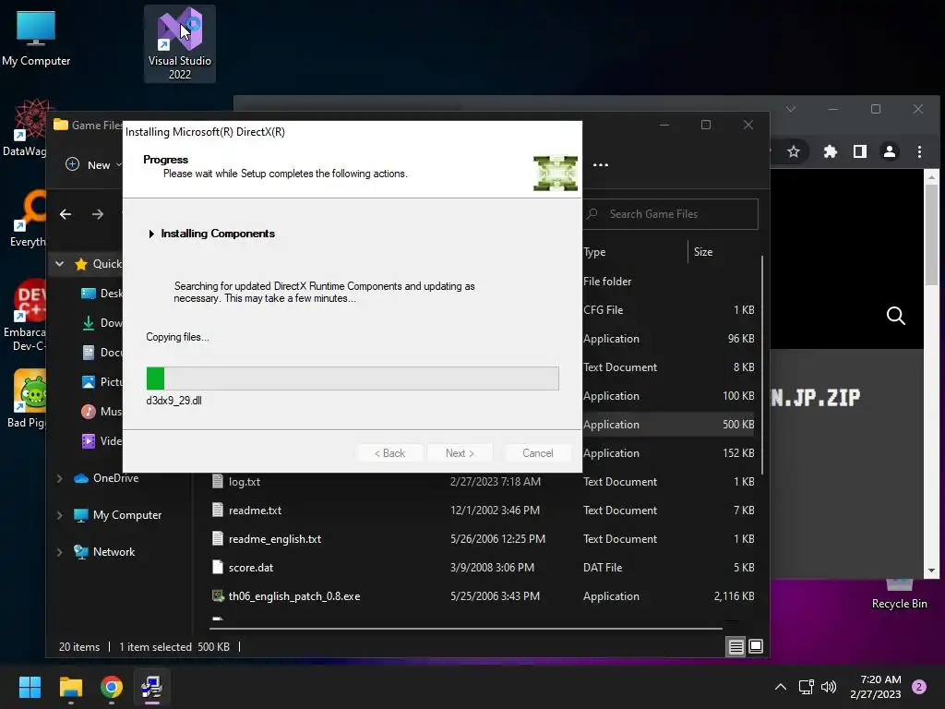The image size is (945, 709).
Task: Select the file readme.txt
Action: (x=482, y=510)
